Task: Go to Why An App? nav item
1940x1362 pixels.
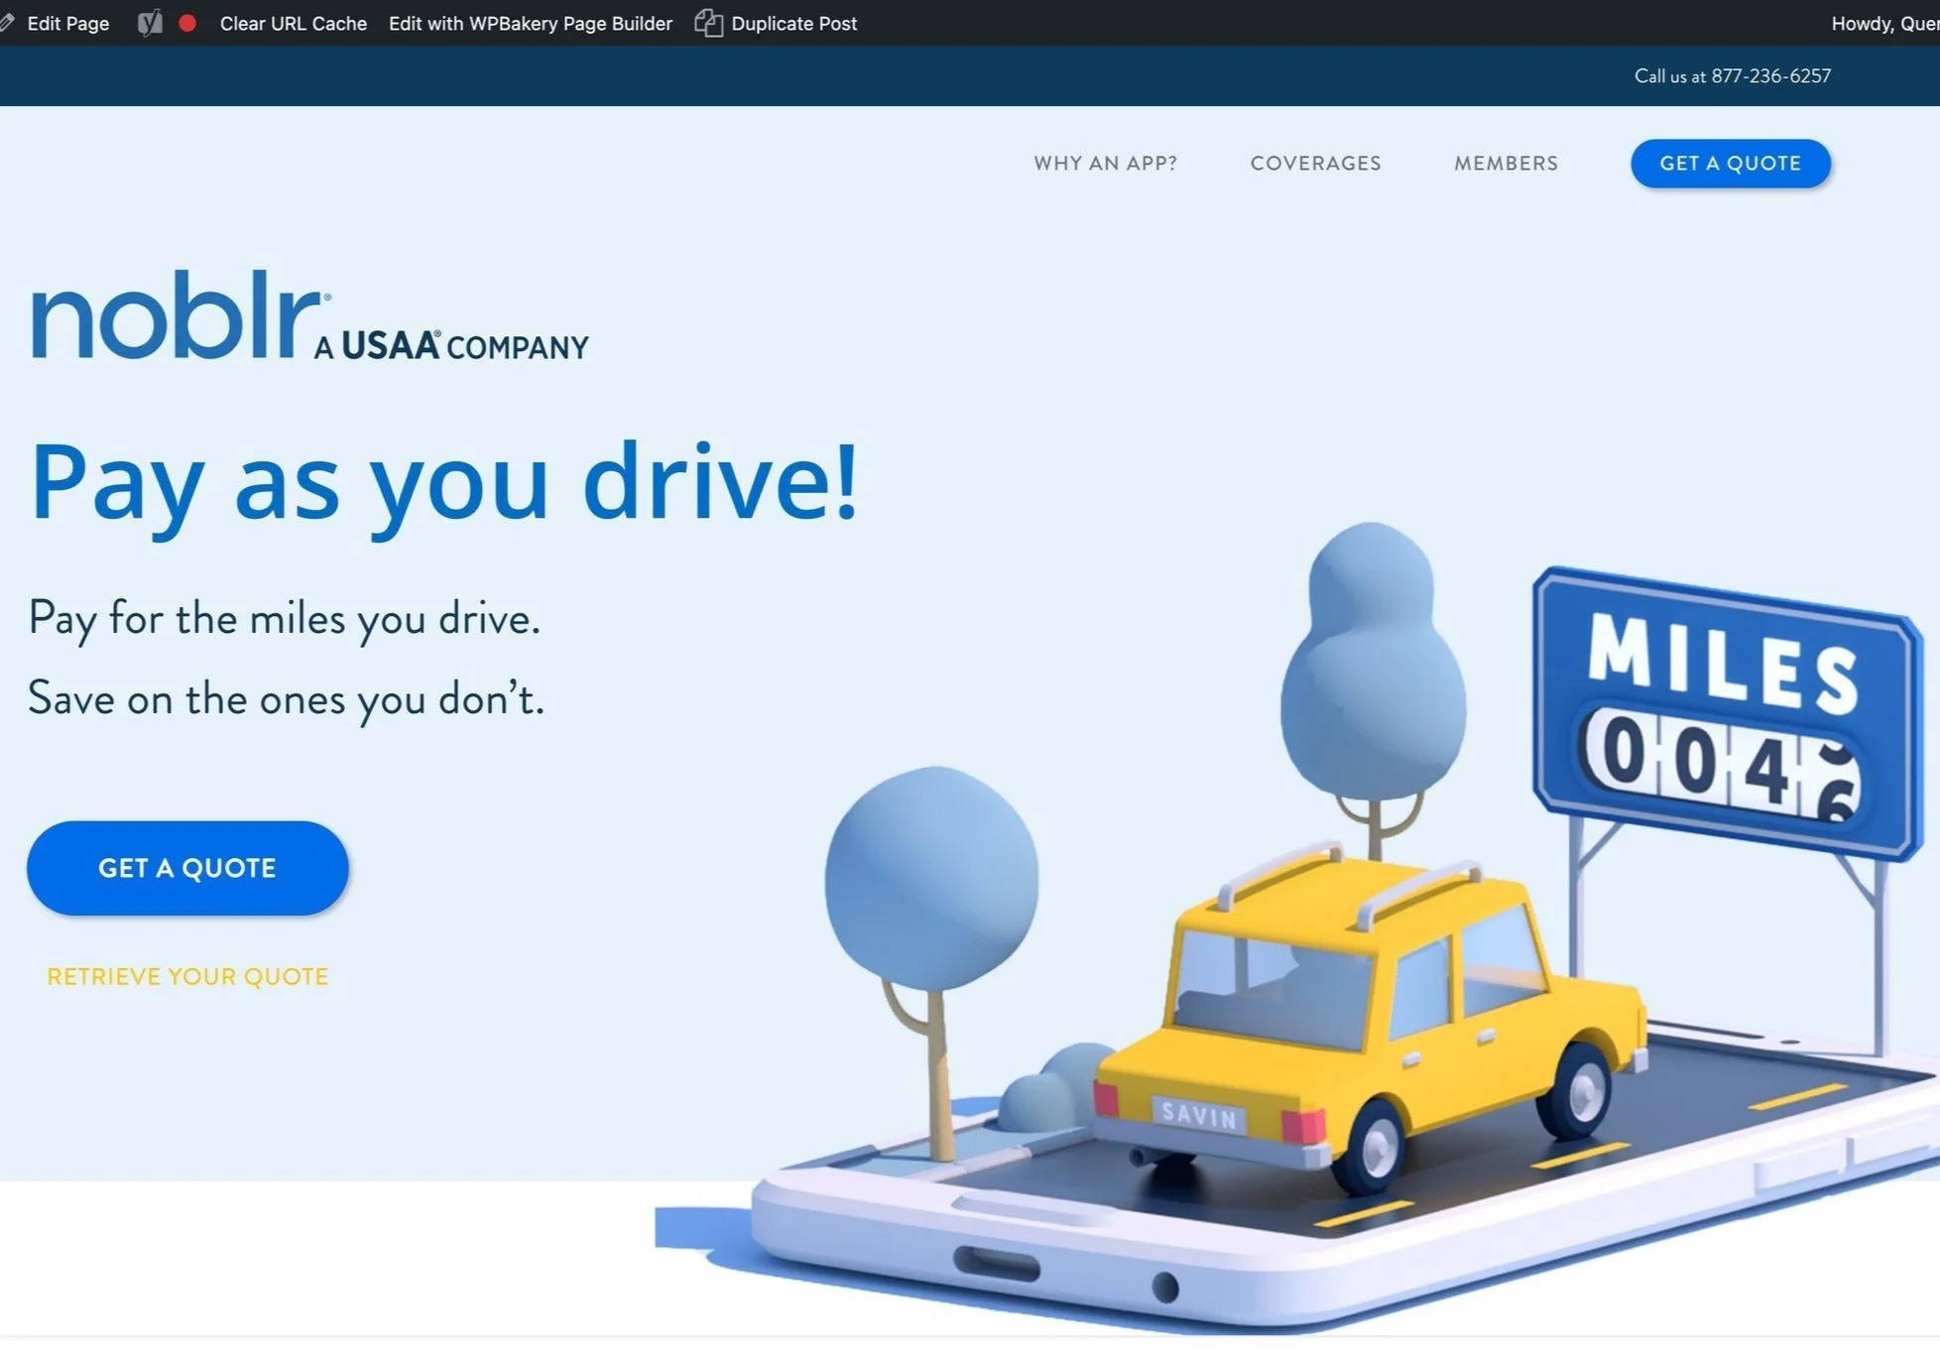Action: coord(1105,164)
